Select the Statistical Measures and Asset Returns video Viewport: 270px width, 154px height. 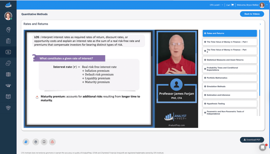click(230, 60)
